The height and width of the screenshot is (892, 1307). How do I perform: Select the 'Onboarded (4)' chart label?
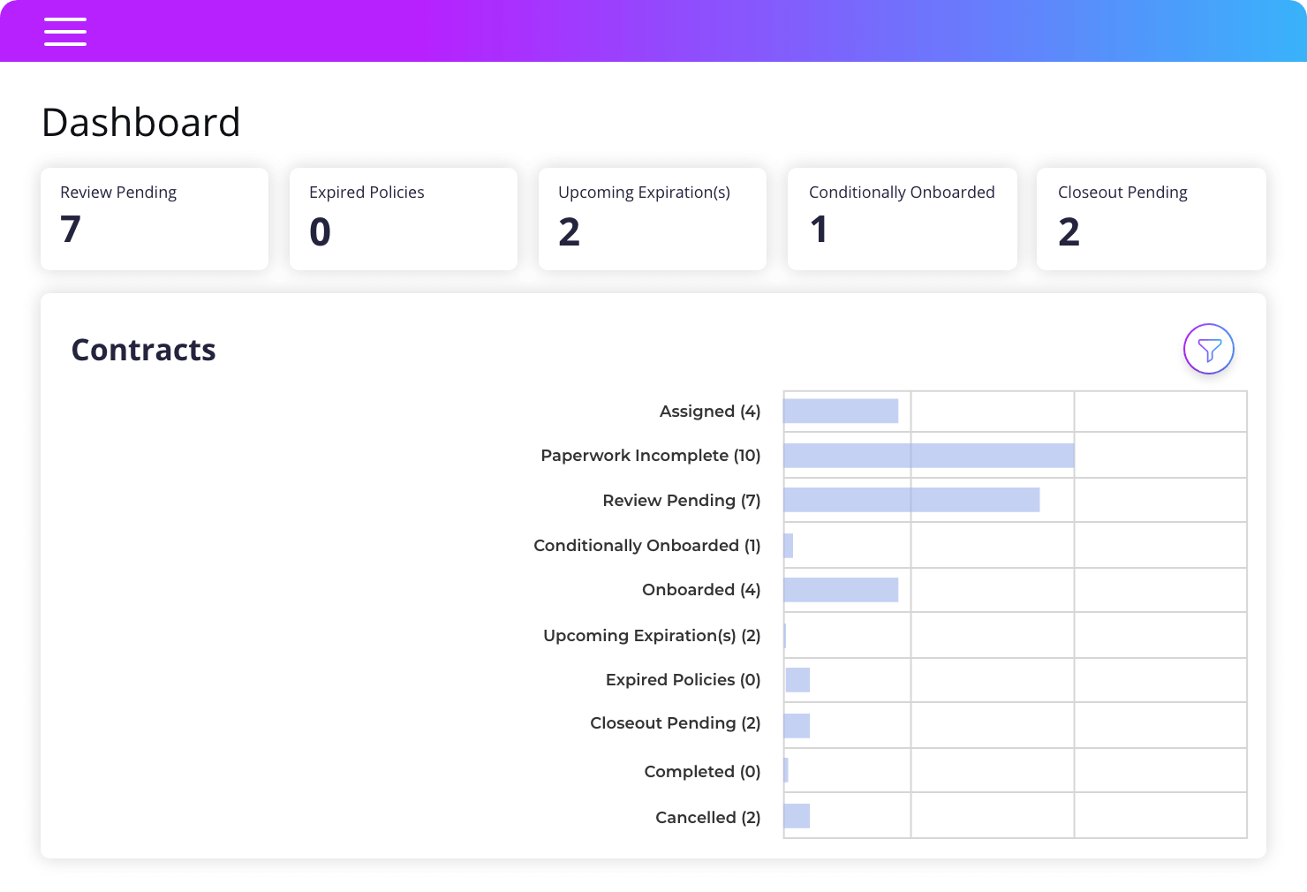pyautogui.click(x=701, y=590)
